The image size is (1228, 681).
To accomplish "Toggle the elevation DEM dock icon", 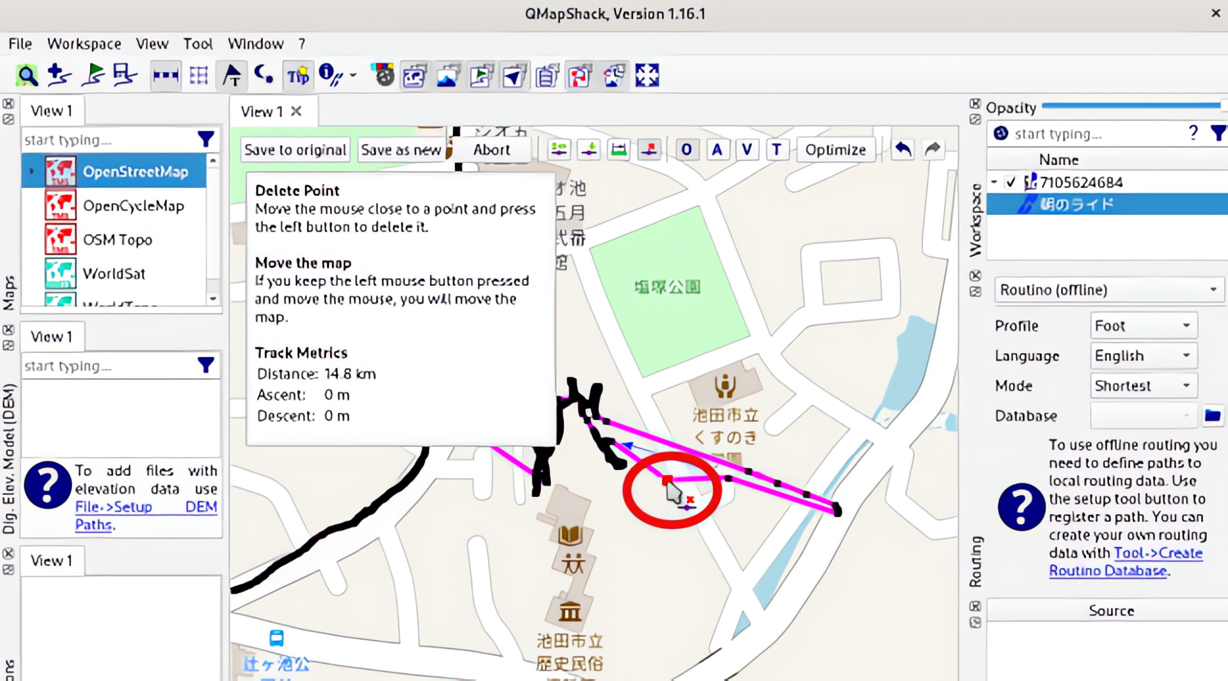I will click(x=448, y=76).
